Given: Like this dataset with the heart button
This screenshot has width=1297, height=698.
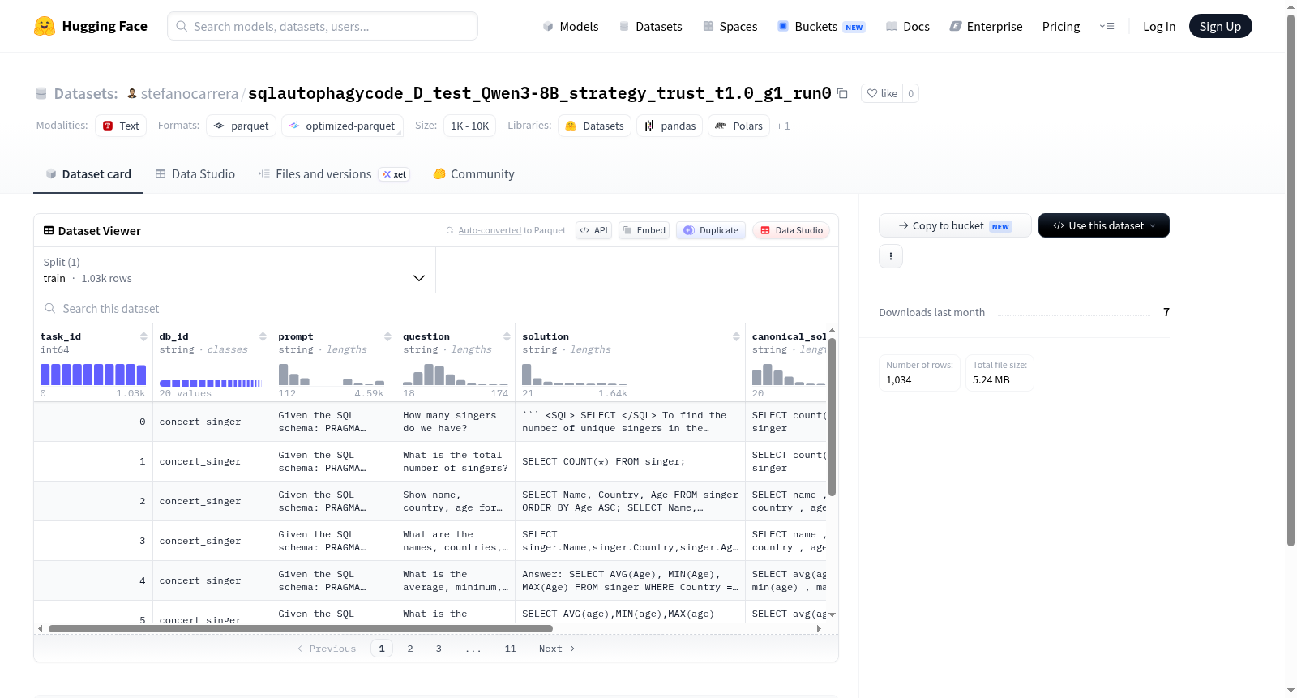Looking at the screenshot, I should point(882,93).
